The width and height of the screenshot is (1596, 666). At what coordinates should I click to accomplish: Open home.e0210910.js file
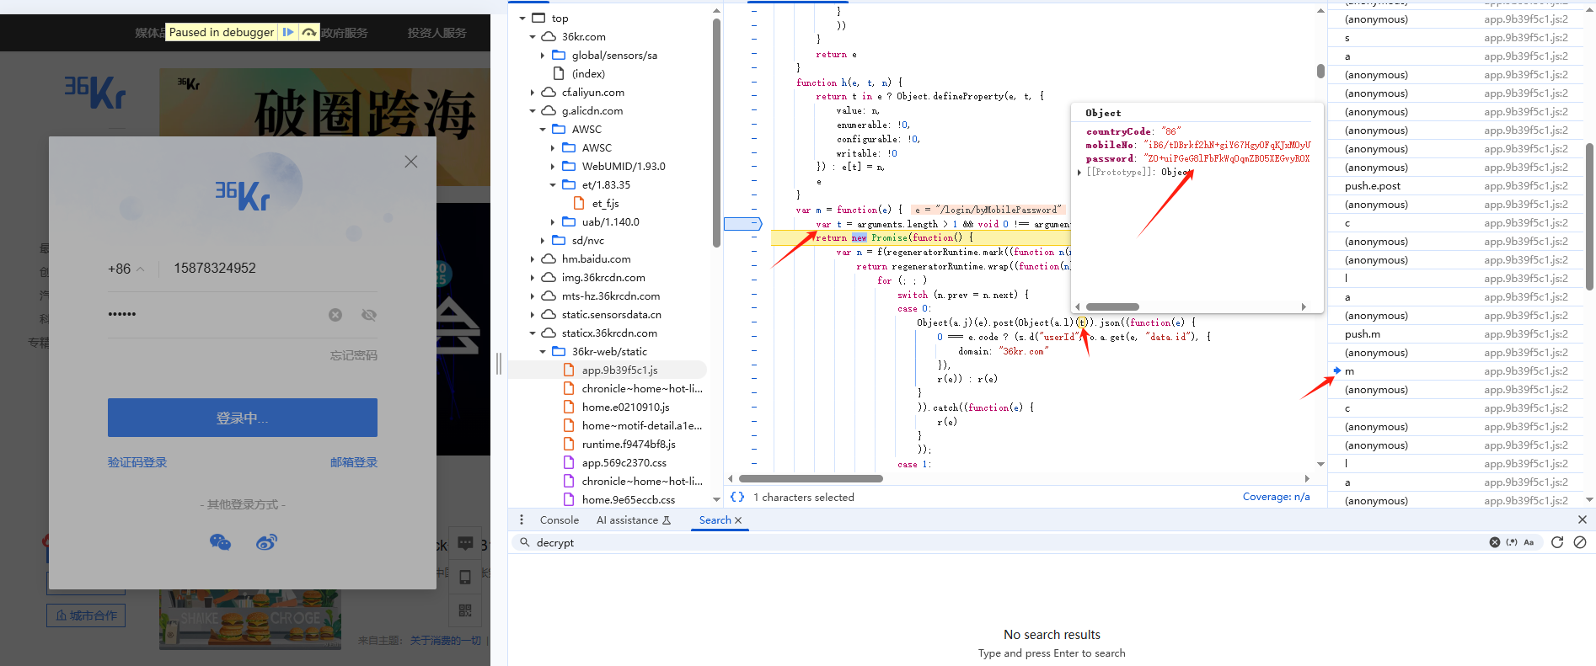(625, 407)
